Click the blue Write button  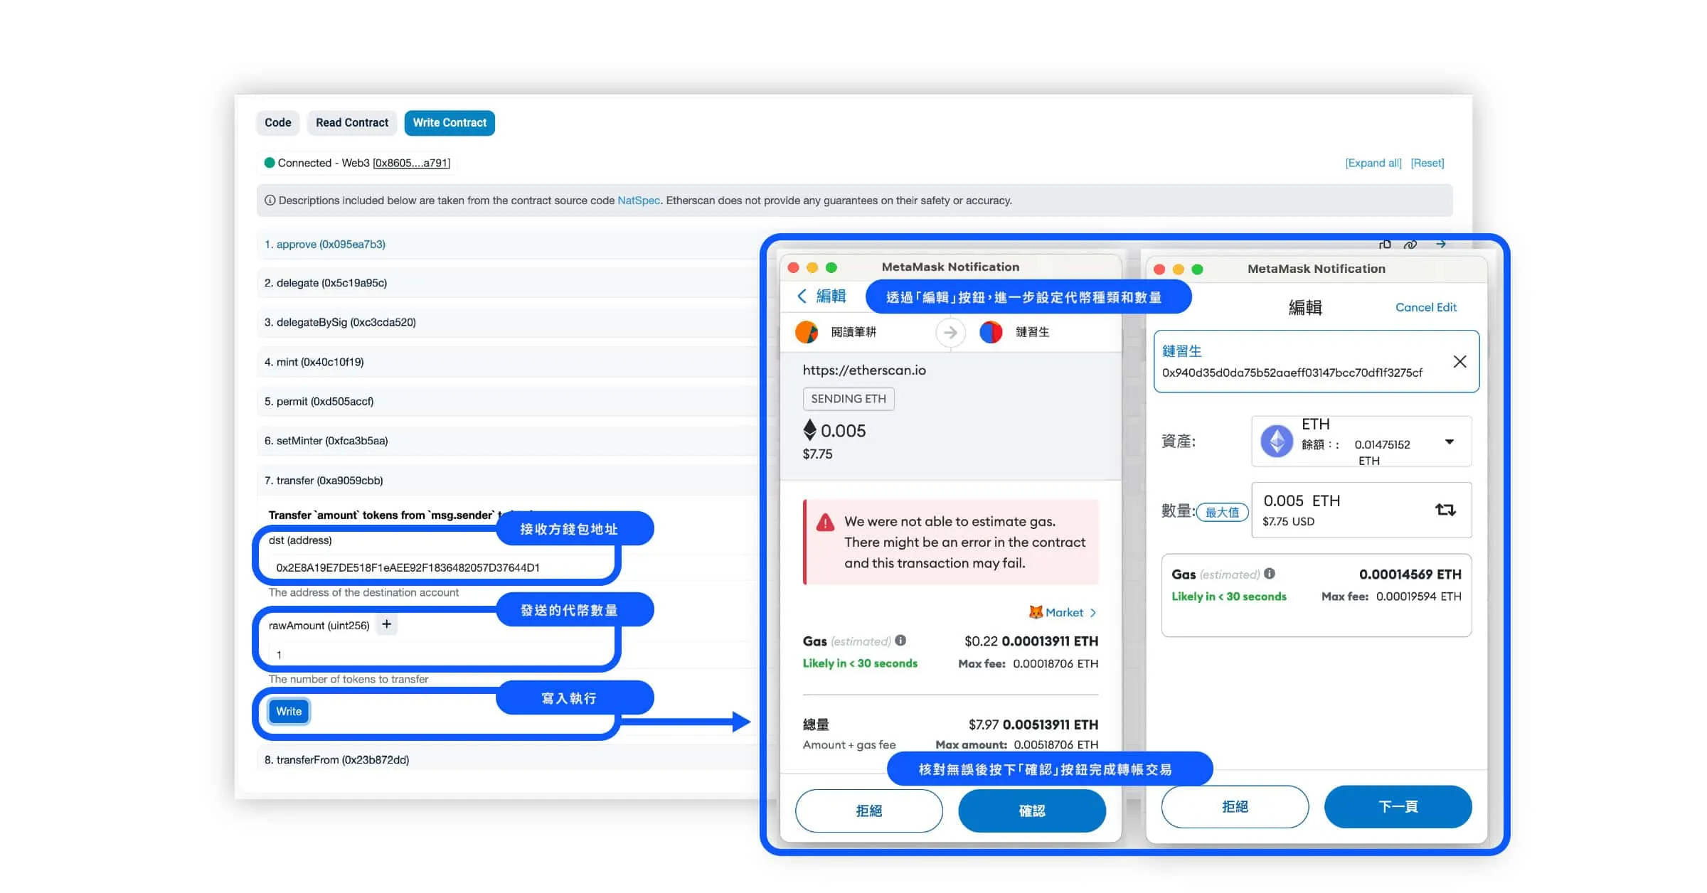(x=289, y=711)
